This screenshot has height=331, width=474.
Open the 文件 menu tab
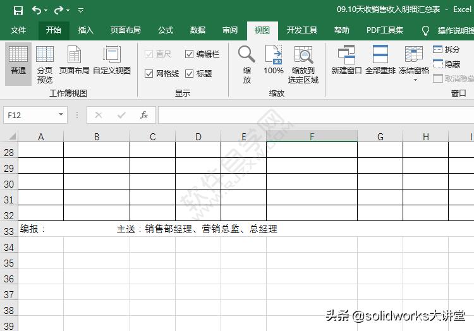[18, 30]
